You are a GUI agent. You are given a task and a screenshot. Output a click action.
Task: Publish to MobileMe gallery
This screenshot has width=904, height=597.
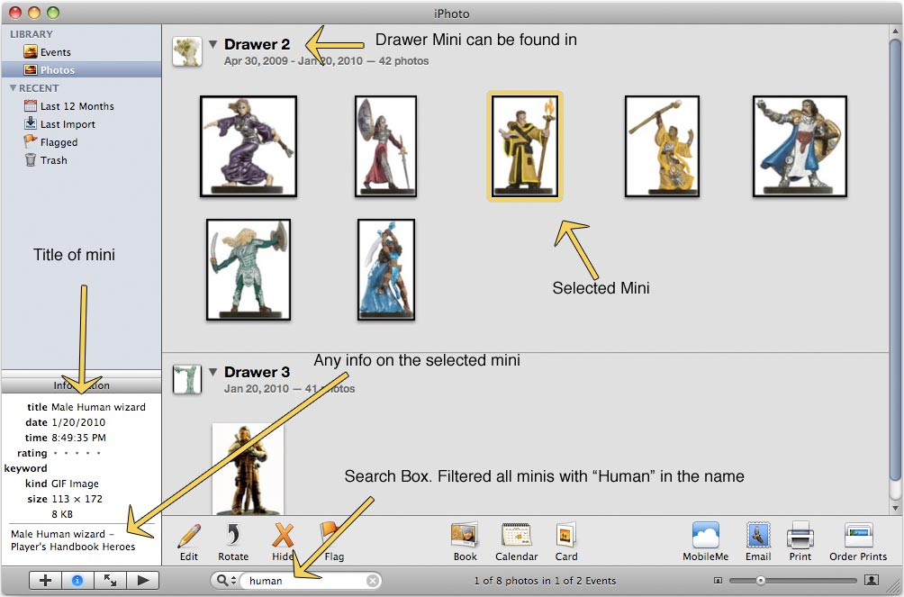706,542
